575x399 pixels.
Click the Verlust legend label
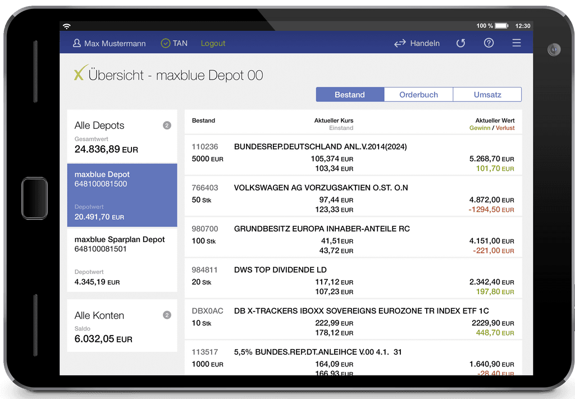[505, 128]
